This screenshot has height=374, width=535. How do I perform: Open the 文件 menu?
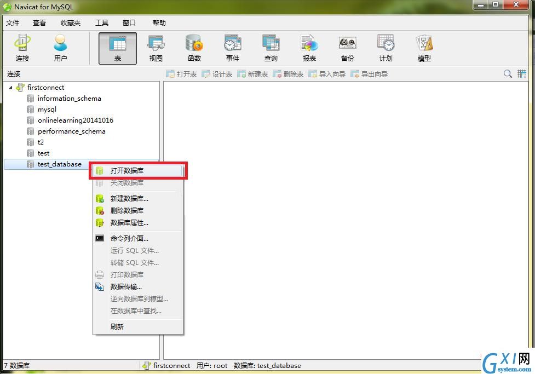pos(13,23)
